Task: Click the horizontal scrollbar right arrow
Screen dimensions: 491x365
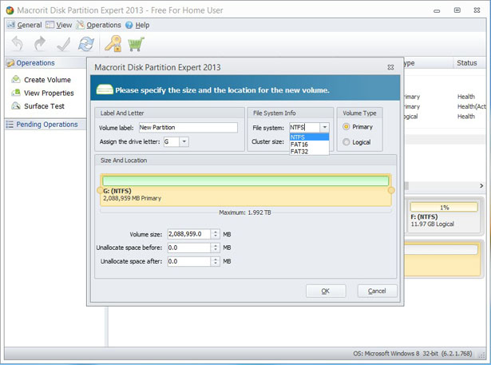Action: point(481,186)
